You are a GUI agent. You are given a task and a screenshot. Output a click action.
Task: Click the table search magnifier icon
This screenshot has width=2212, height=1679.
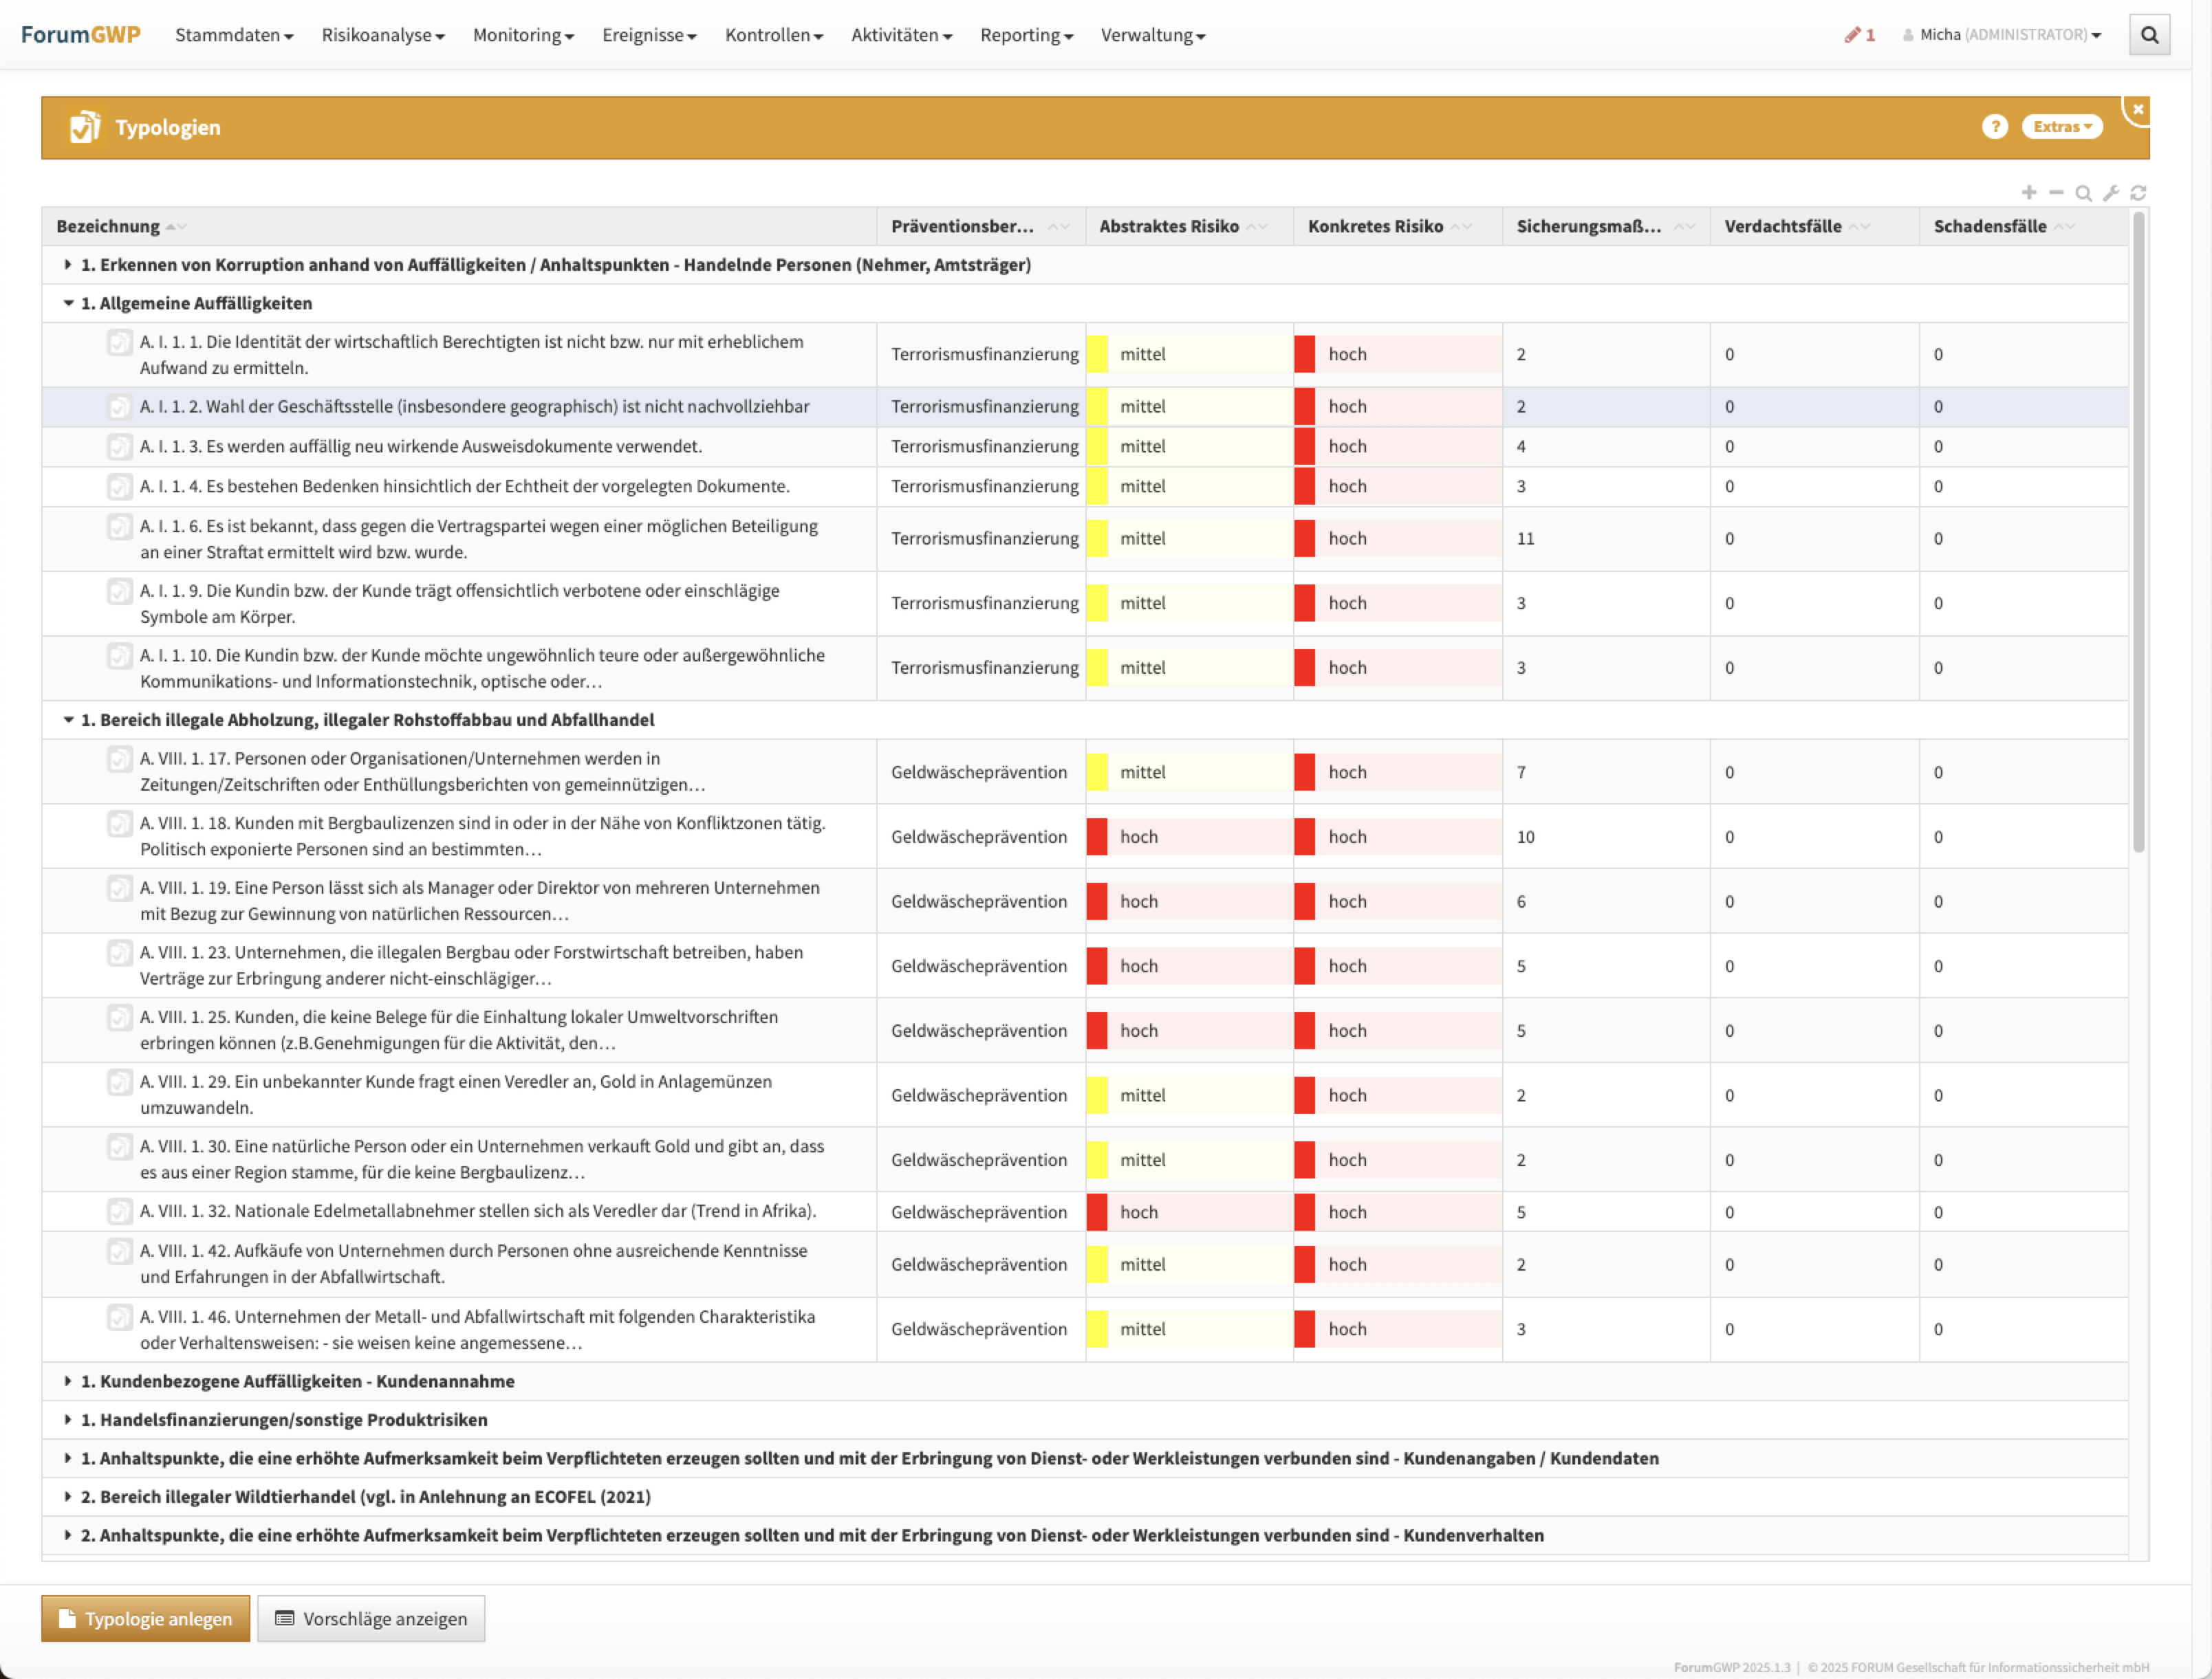(2083, 193)
